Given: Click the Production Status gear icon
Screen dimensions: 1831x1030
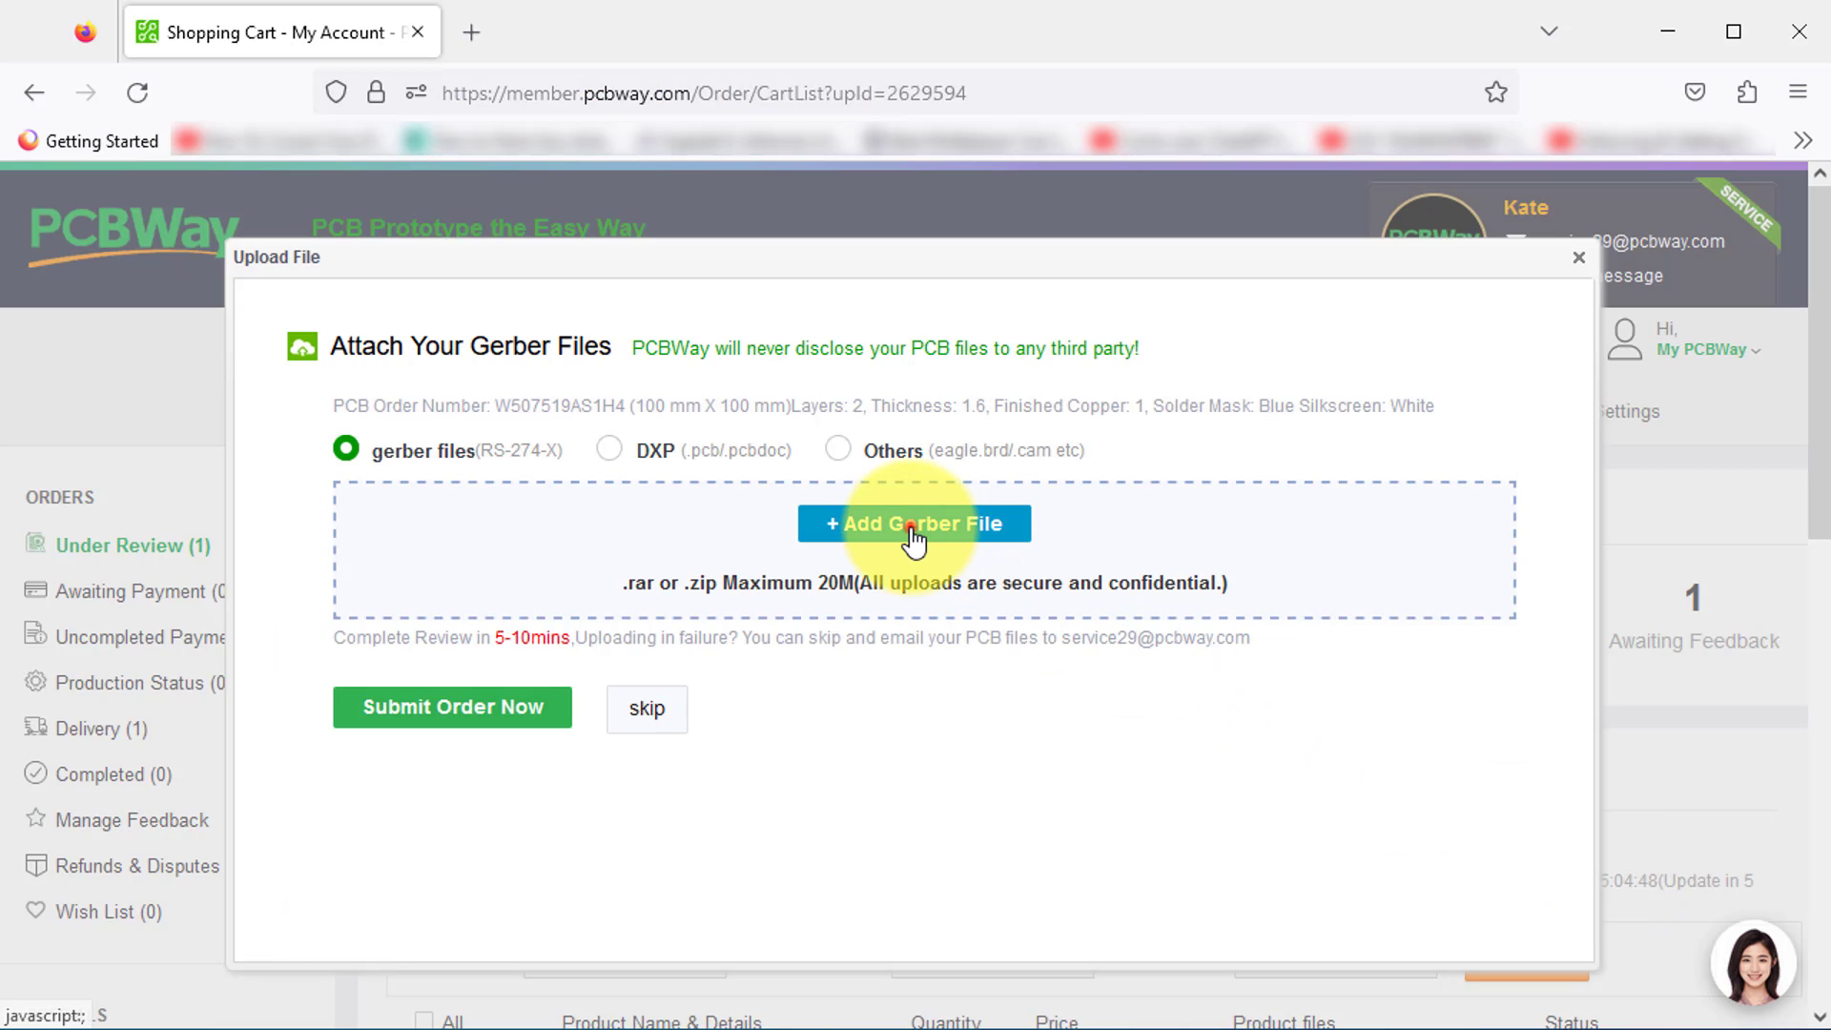Looking at the screenshot, I should (35, 681).
